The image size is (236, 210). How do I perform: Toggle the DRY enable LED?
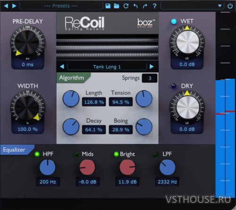click(x=174, y=86)
